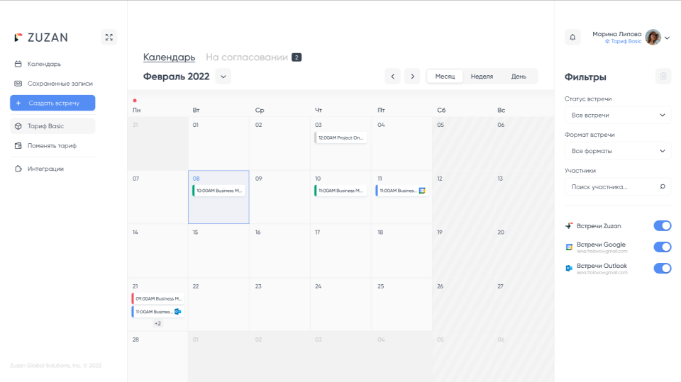The height and width of the screenshot is (382, 681).
Task: Toggle Встречи Zuzan switch
Action: pyautogui.click(x=663, y=225)
